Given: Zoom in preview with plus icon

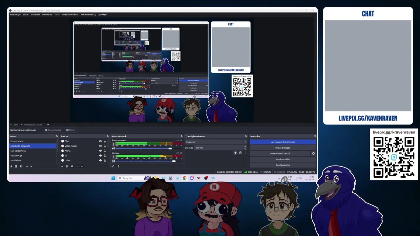Looking at the screenshot, I should [21, 125].
